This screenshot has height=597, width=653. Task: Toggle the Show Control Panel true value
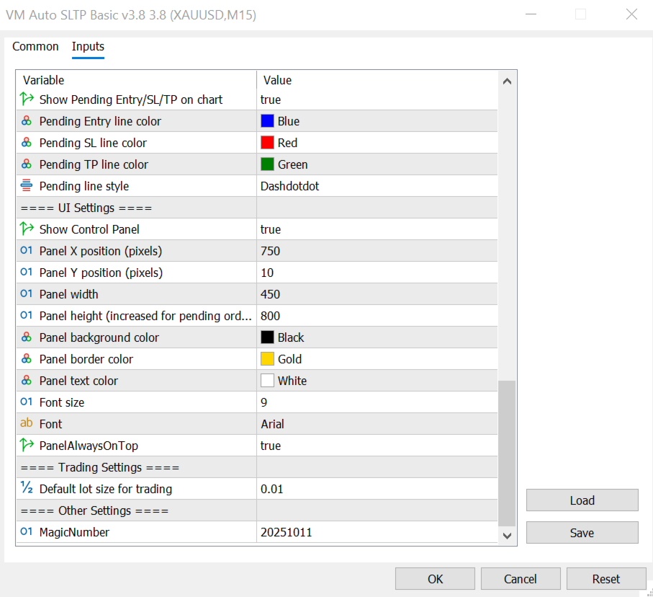pos(377,229)
